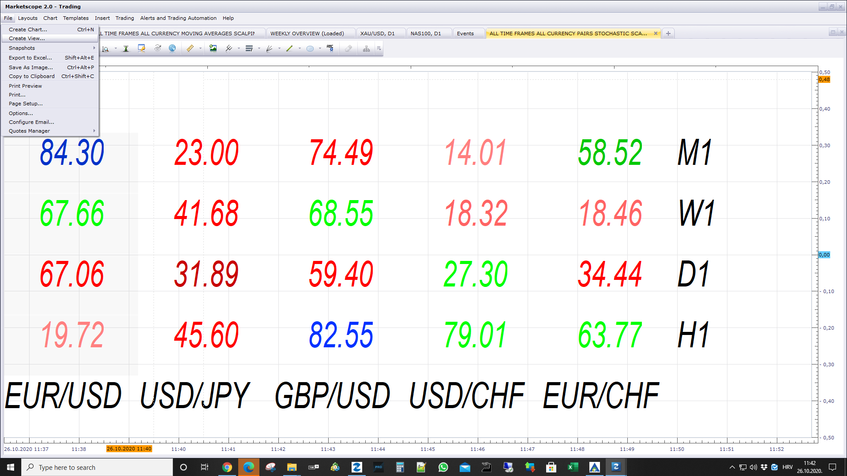Click the GBP/USD M1 value 74.49
This screenshot has height=476, width=847.
pyautogui.click(x=341, y=152)
